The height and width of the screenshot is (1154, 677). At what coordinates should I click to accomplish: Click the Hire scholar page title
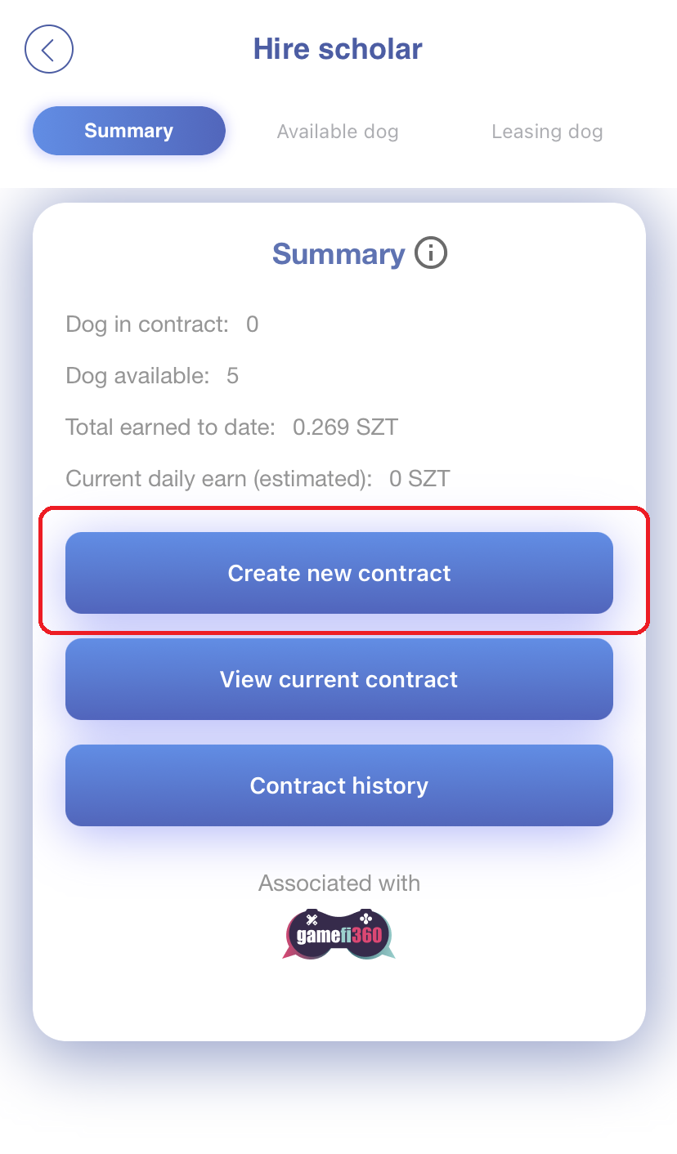point(338,49)
